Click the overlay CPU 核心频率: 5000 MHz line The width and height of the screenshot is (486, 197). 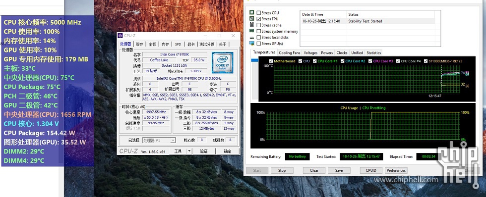[43, 22]
